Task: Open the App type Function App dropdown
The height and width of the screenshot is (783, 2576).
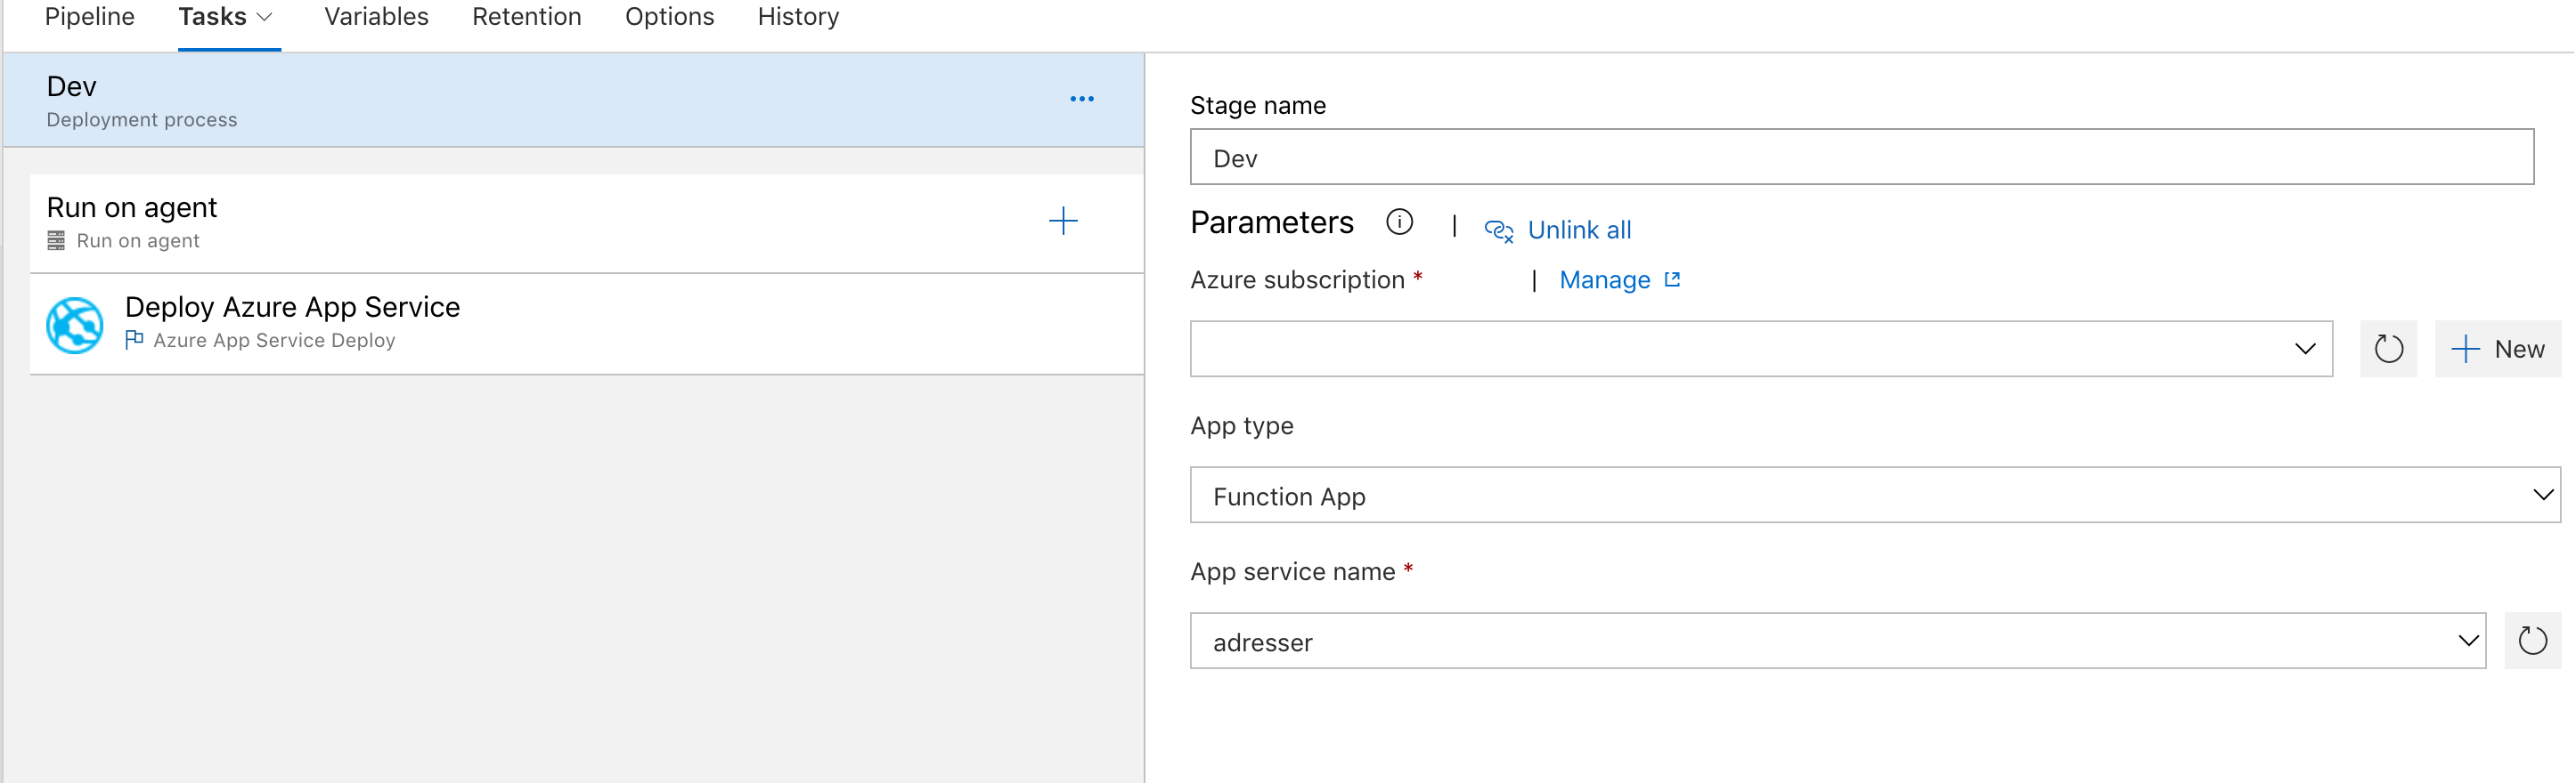Action: pyautogui.click(x=2543, y=496)
